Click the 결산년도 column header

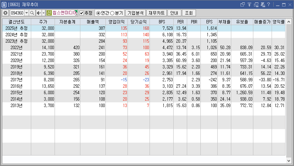pyautogui.click(x=17, y=22)
